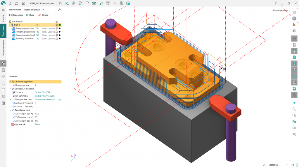Click the Save file icon

tap(23, 3)
